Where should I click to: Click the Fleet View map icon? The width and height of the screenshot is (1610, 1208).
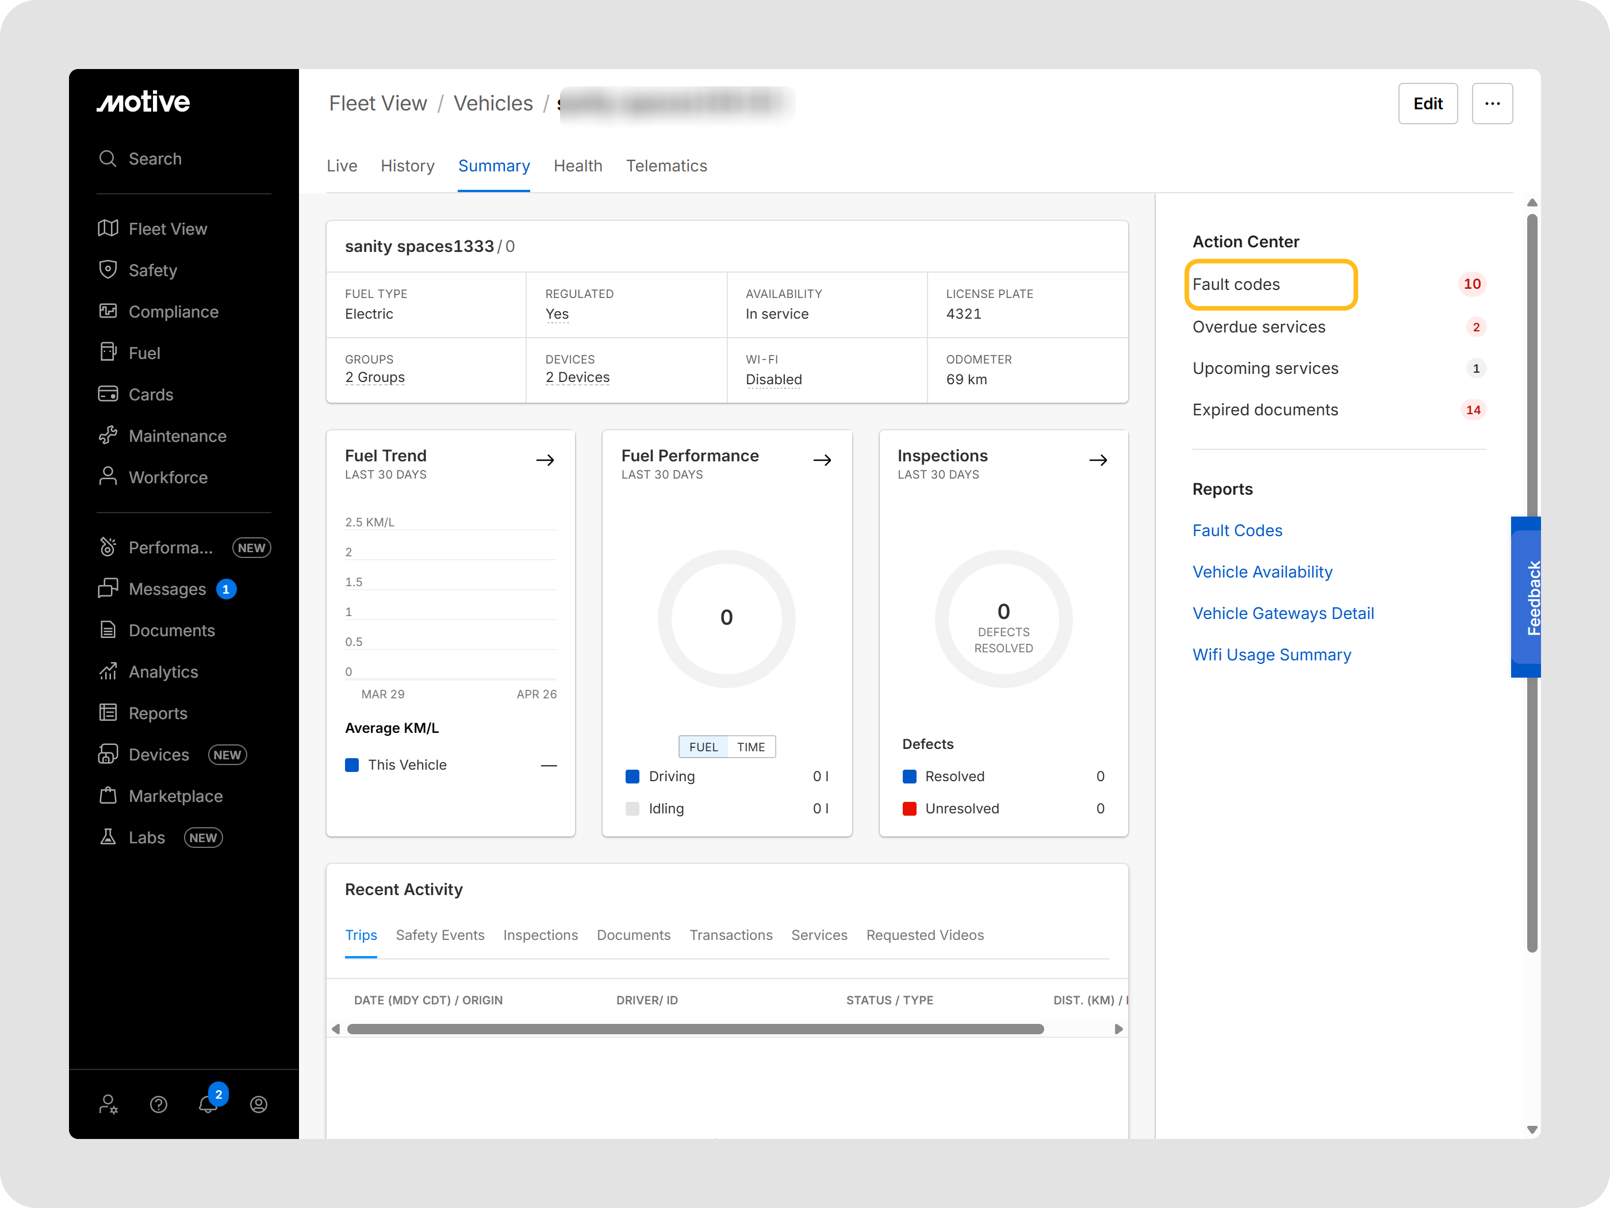point(108,228)
